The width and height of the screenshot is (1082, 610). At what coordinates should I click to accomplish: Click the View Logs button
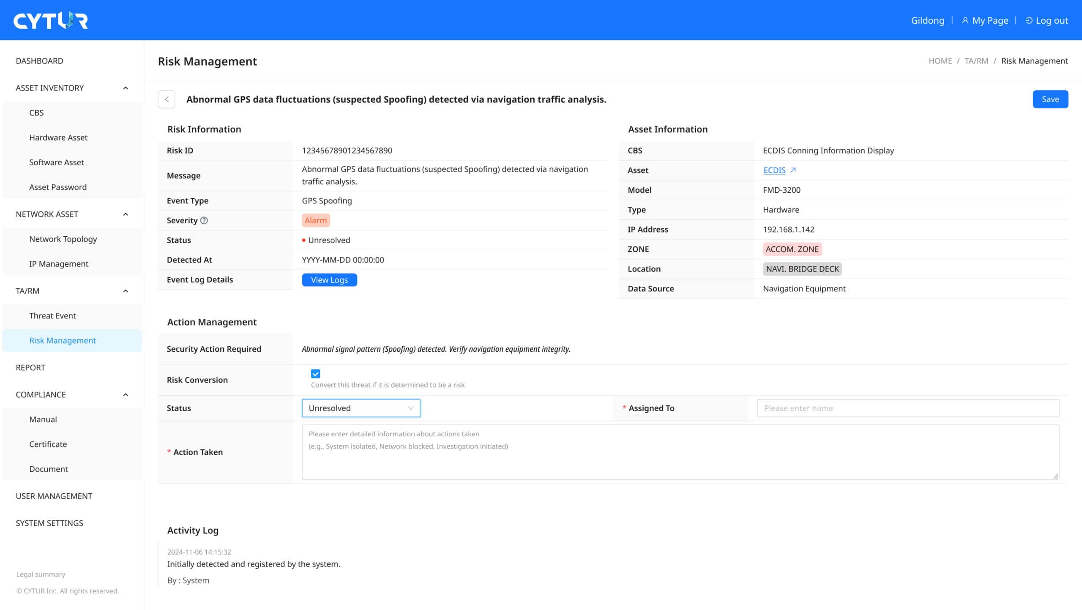(x=329, y=280)
